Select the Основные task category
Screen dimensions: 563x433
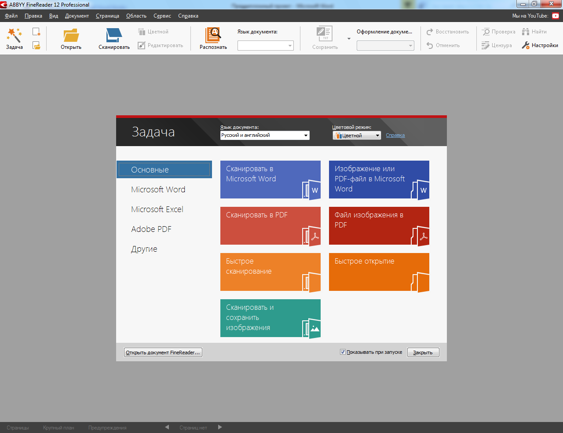[x=164, y=169]
